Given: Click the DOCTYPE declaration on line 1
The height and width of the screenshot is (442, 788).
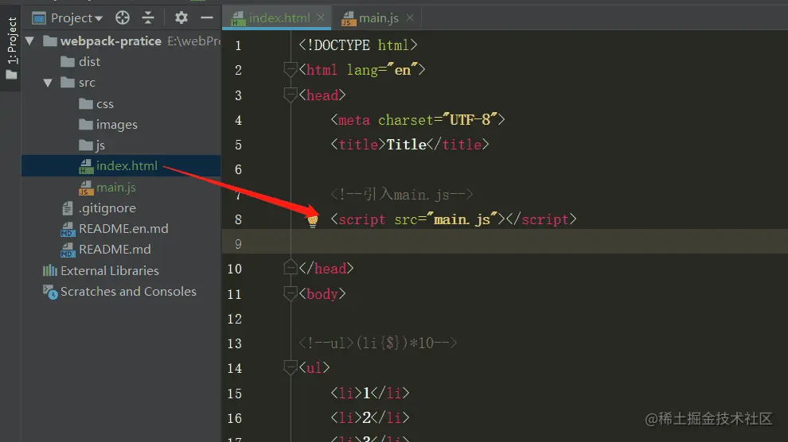Looking at the screenshot, I should (358, 45).
